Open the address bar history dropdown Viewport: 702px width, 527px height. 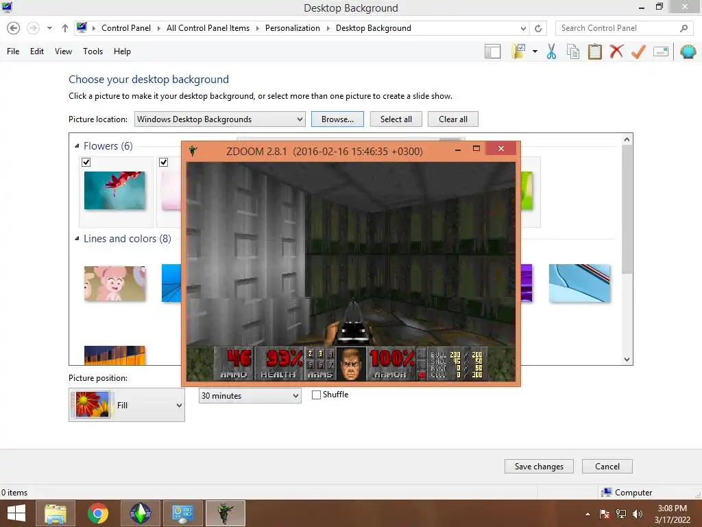pyautogui.click(x=523, y=28)
